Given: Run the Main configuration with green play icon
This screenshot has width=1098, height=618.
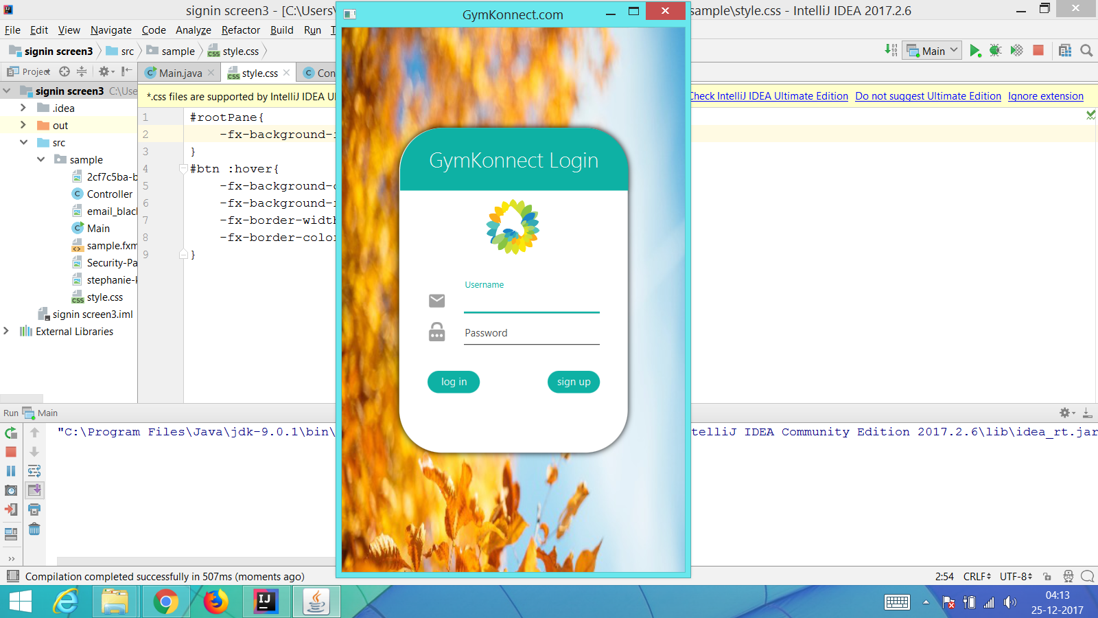Looking at the screenshot, I should 975,51.
